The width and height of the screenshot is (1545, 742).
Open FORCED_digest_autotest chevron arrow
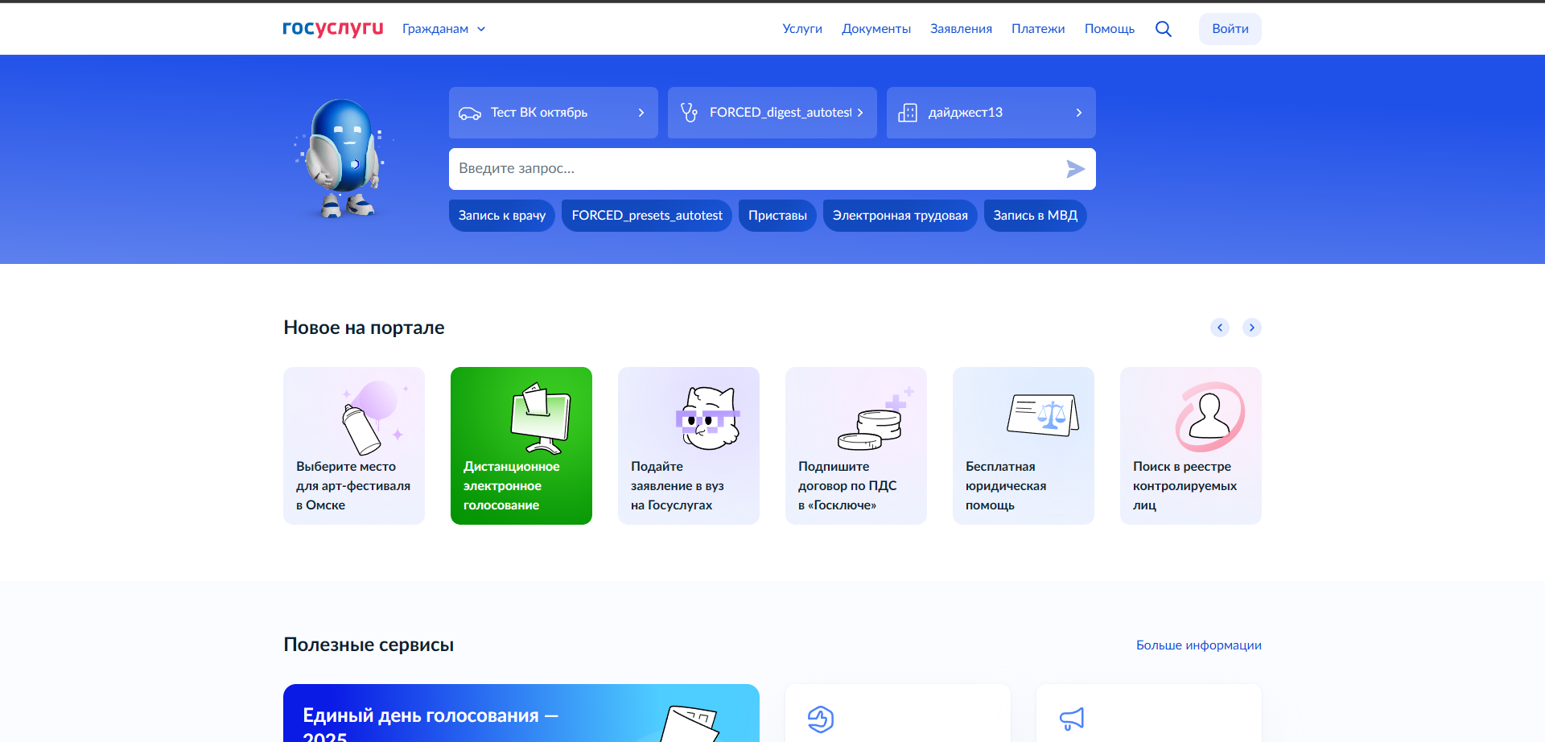pos(860,113)
